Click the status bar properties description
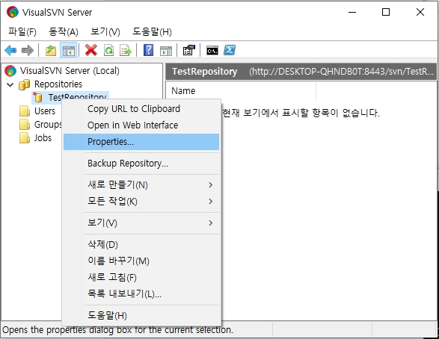 pos(117,330)
